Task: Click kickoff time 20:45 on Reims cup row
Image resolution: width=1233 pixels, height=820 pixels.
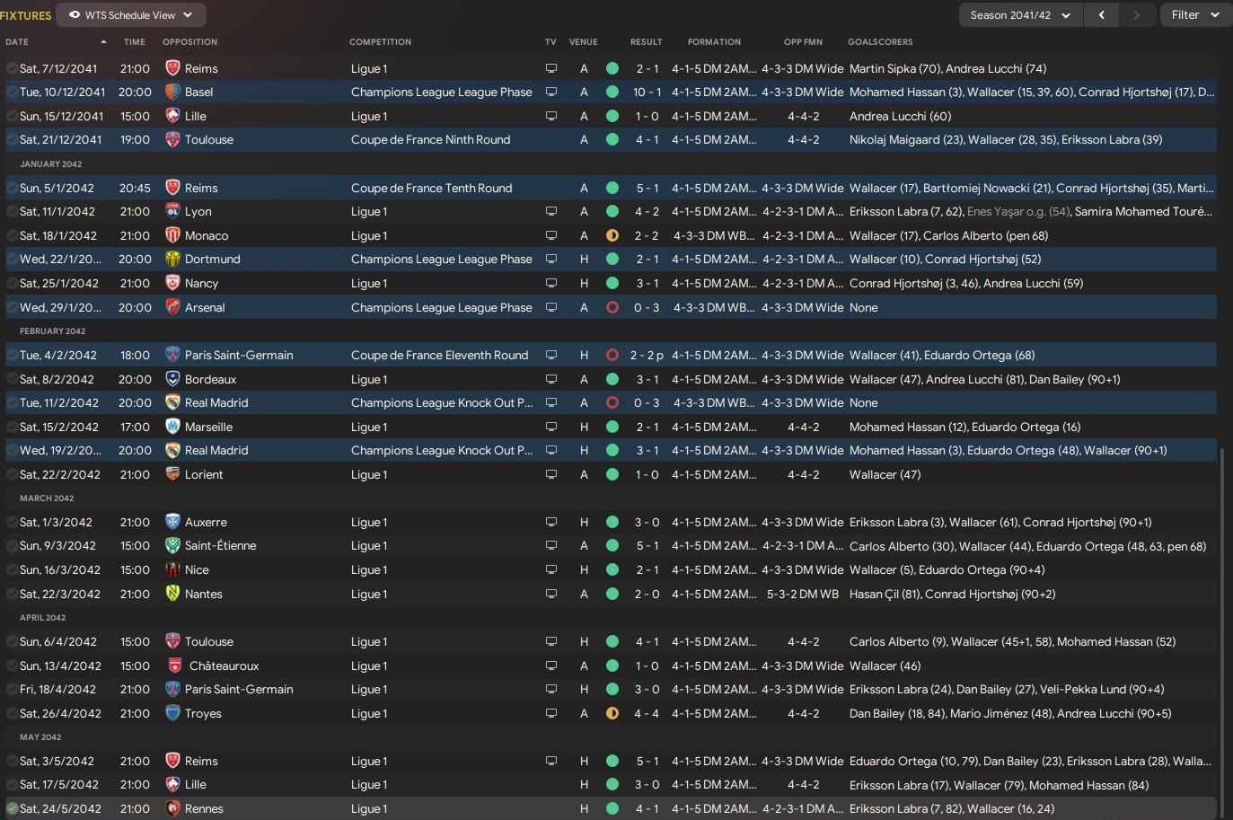Action: [135, 188]
